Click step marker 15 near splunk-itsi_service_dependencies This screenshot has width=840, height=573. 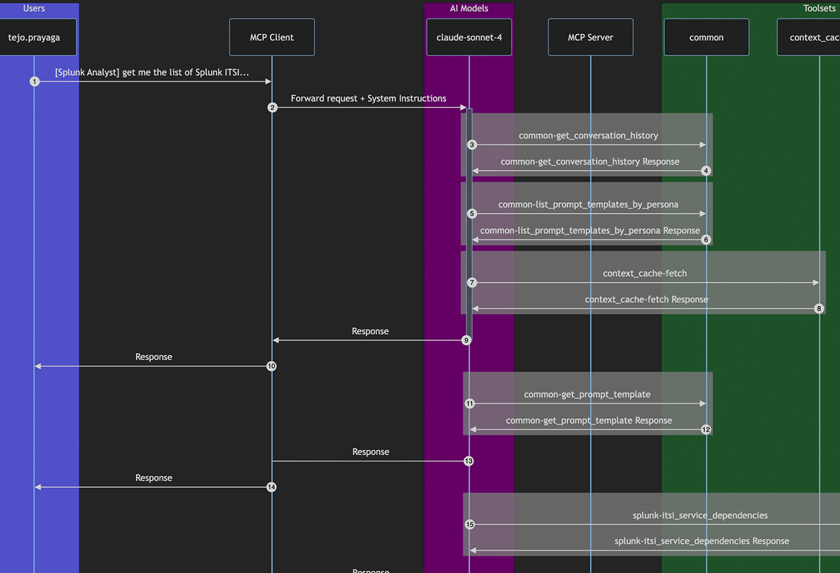470,524
